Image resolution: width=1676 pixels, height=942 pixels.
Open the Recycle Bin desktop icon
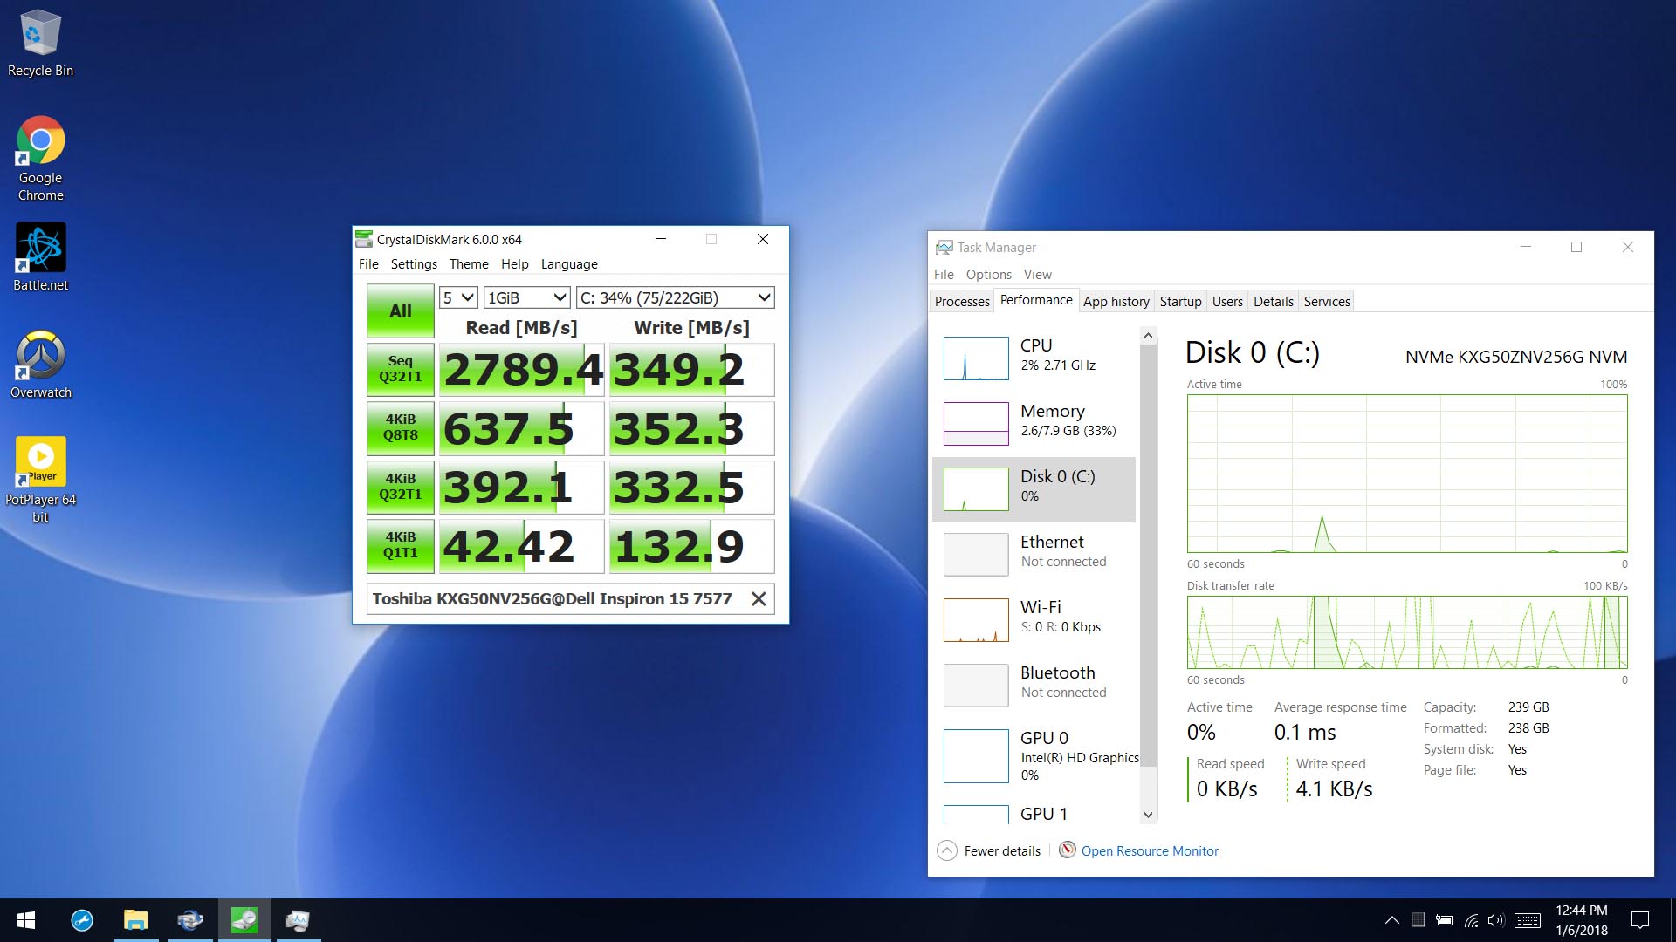click(x=40, y=44)
